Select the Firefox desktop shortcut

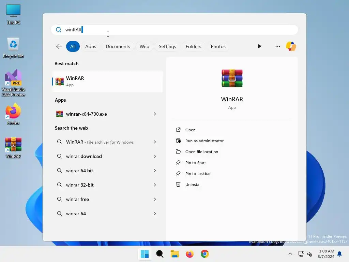[x=13, y=114]
